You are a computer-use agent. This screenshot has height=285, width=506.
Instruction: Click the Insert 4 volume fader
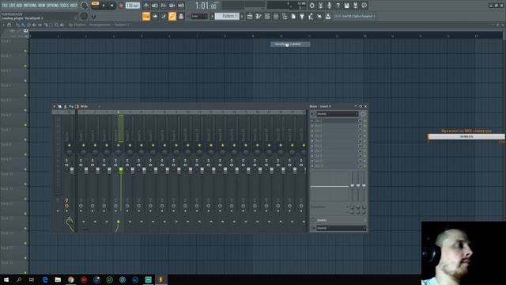(121, 170)
